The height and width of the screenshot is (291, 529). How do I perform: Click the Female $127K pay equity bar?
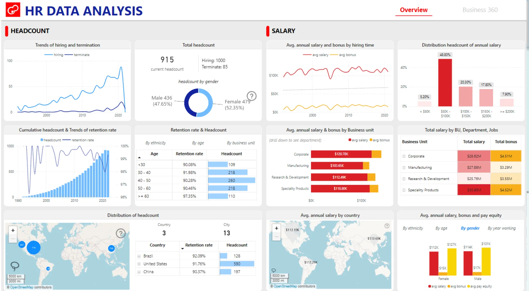click(452, 262)
